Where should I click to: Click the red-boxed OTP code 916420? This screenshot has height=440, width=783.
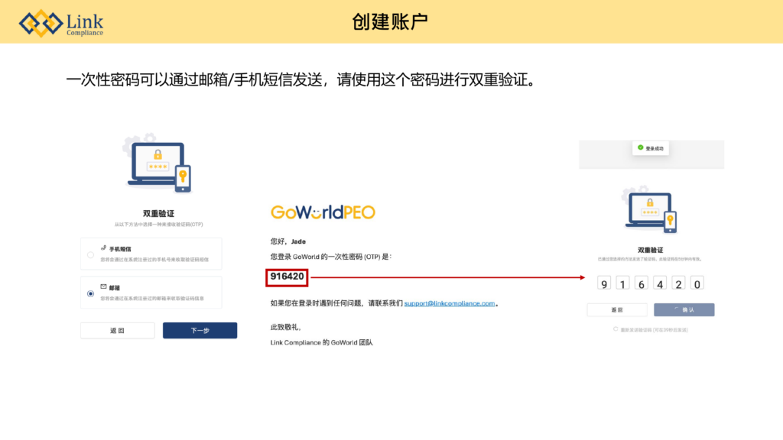(x=287, y=277)
